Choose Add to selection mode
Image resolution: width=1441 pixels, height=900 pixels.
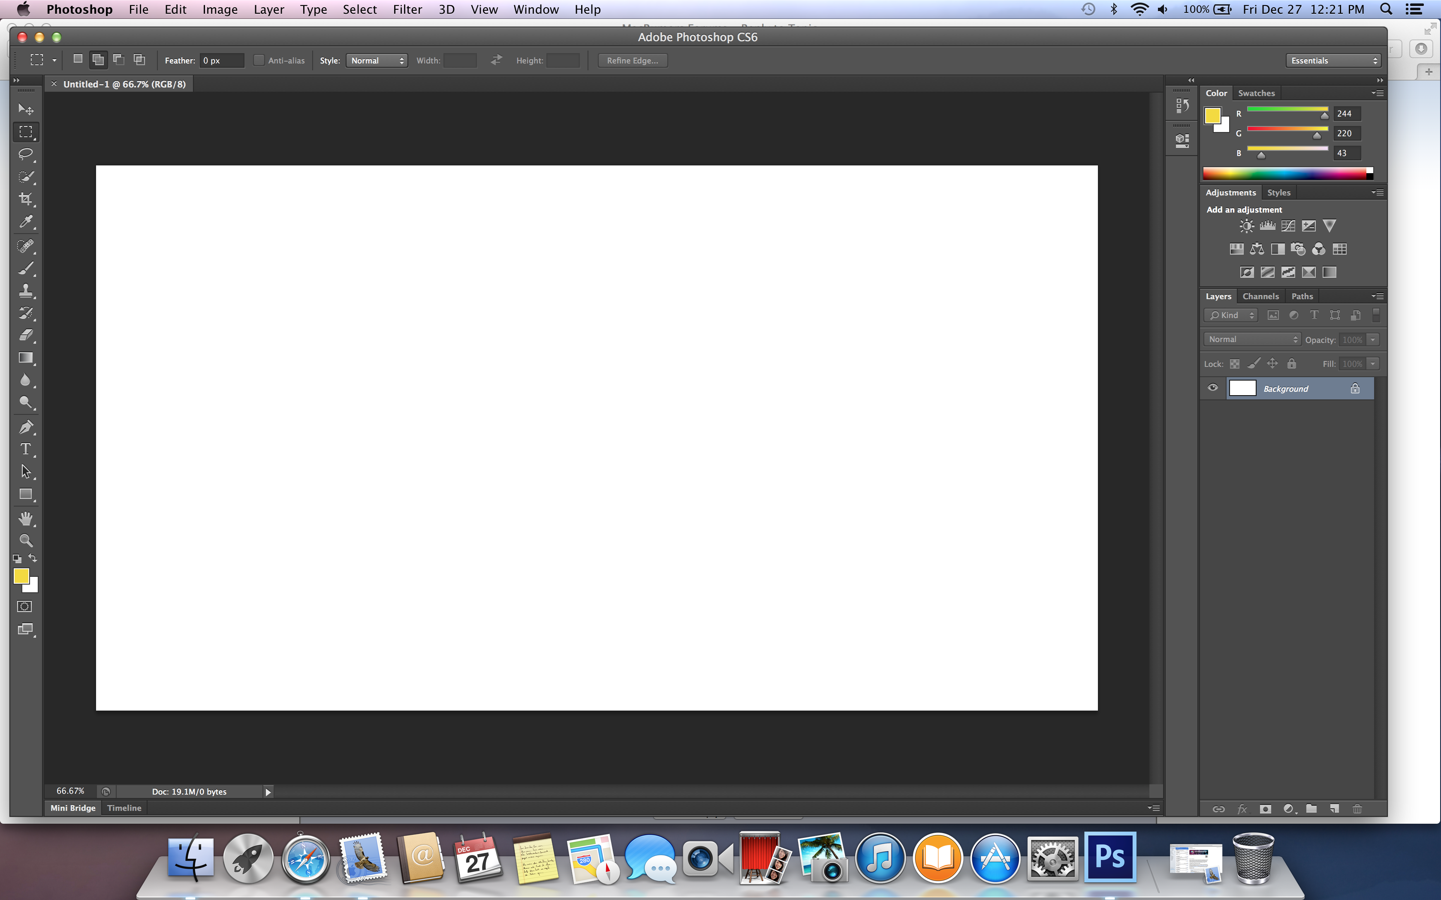(98, 59)
